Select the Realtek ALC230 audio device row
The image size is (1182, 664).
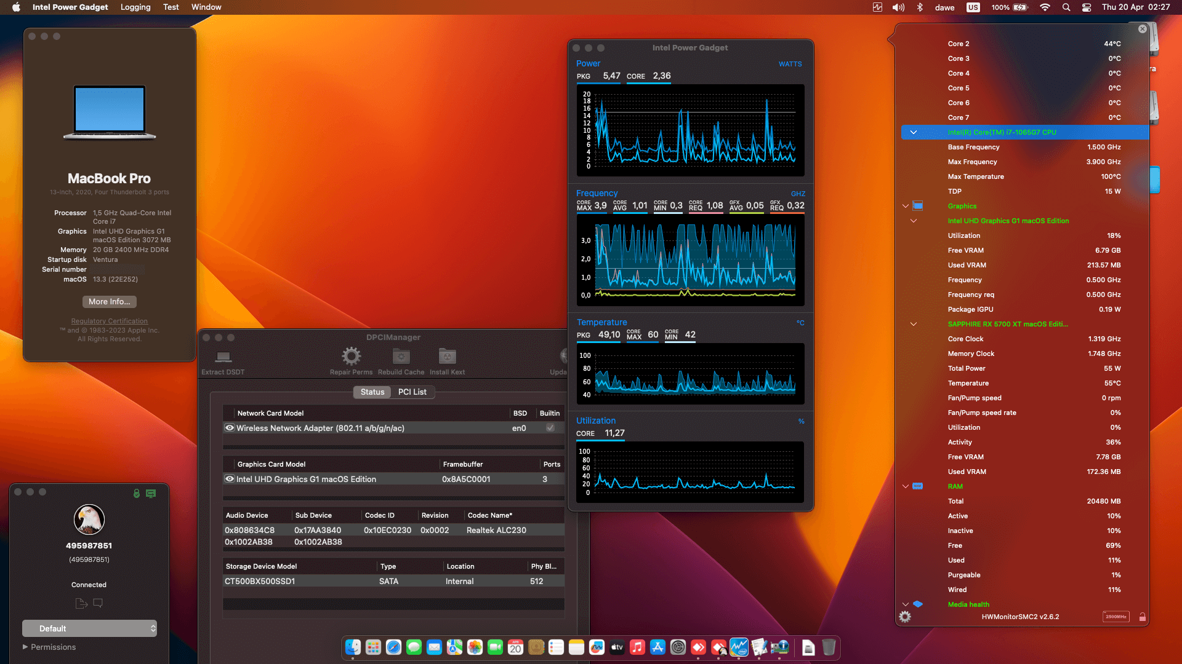(393, 530)
